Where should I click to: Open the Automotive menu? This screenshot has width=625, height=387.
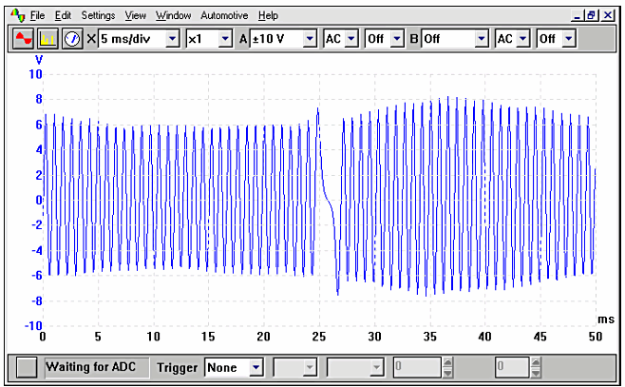pos(224,16)
